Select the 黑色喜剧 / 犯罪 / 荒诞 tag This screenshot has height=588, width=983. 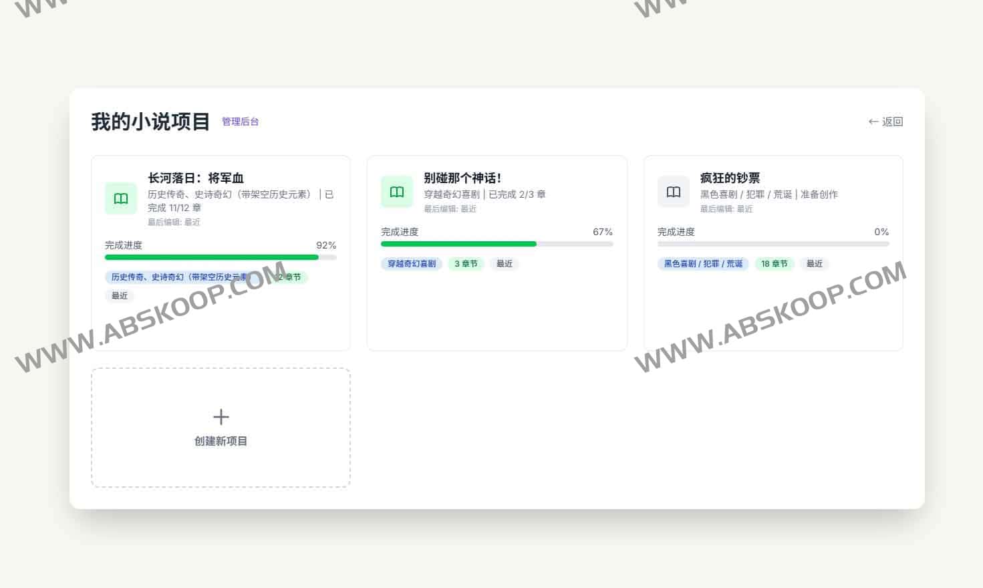point(703,264)
